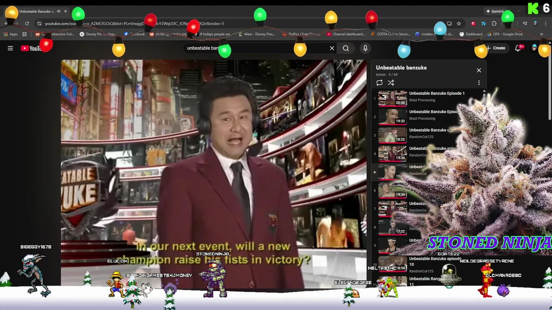
Task: Clear the YouTube search box with the X
Action: (x=332, y=48)
